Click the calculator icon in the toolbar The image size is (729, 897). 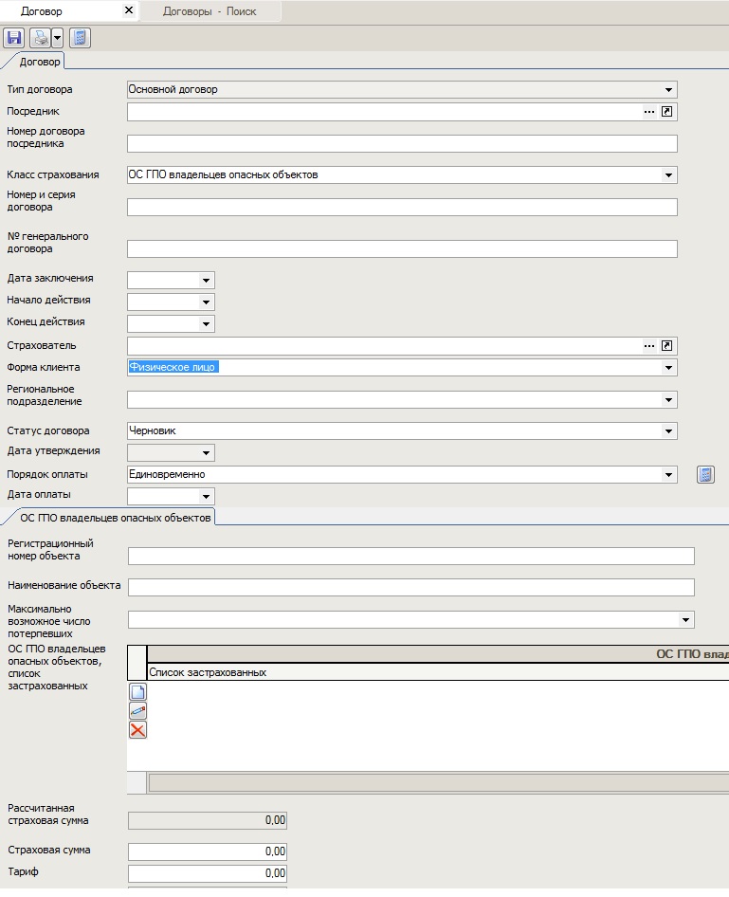[81, 38]
